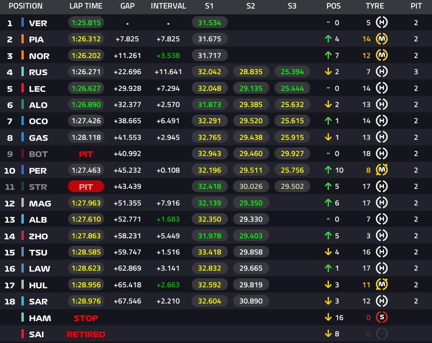
Task: Select the INTERVAL column header
Action: [168, 6]
